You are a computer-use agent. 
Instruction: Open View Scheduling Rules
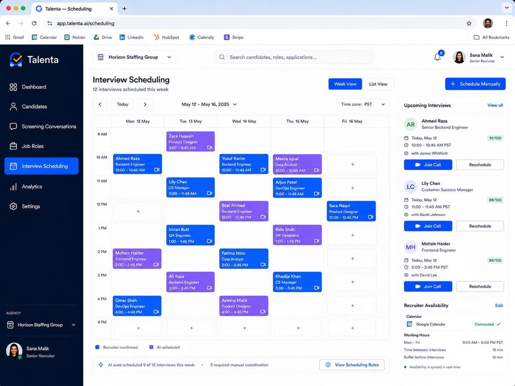coord(352,365)
